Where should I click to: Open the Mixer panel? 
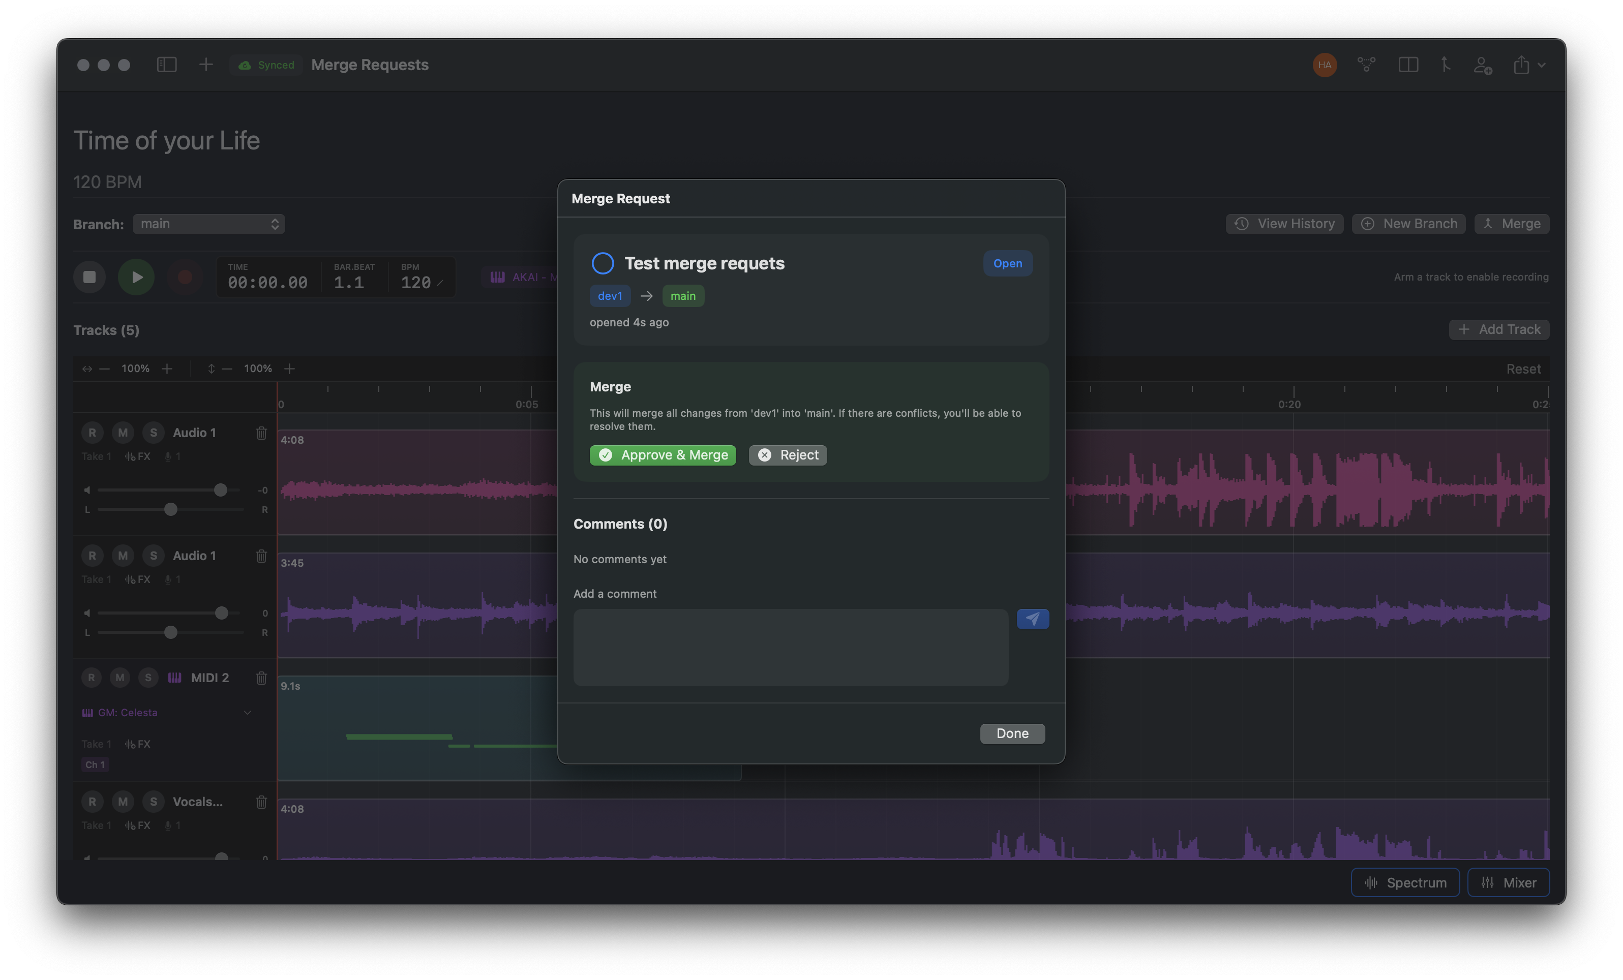point(1509,882)
